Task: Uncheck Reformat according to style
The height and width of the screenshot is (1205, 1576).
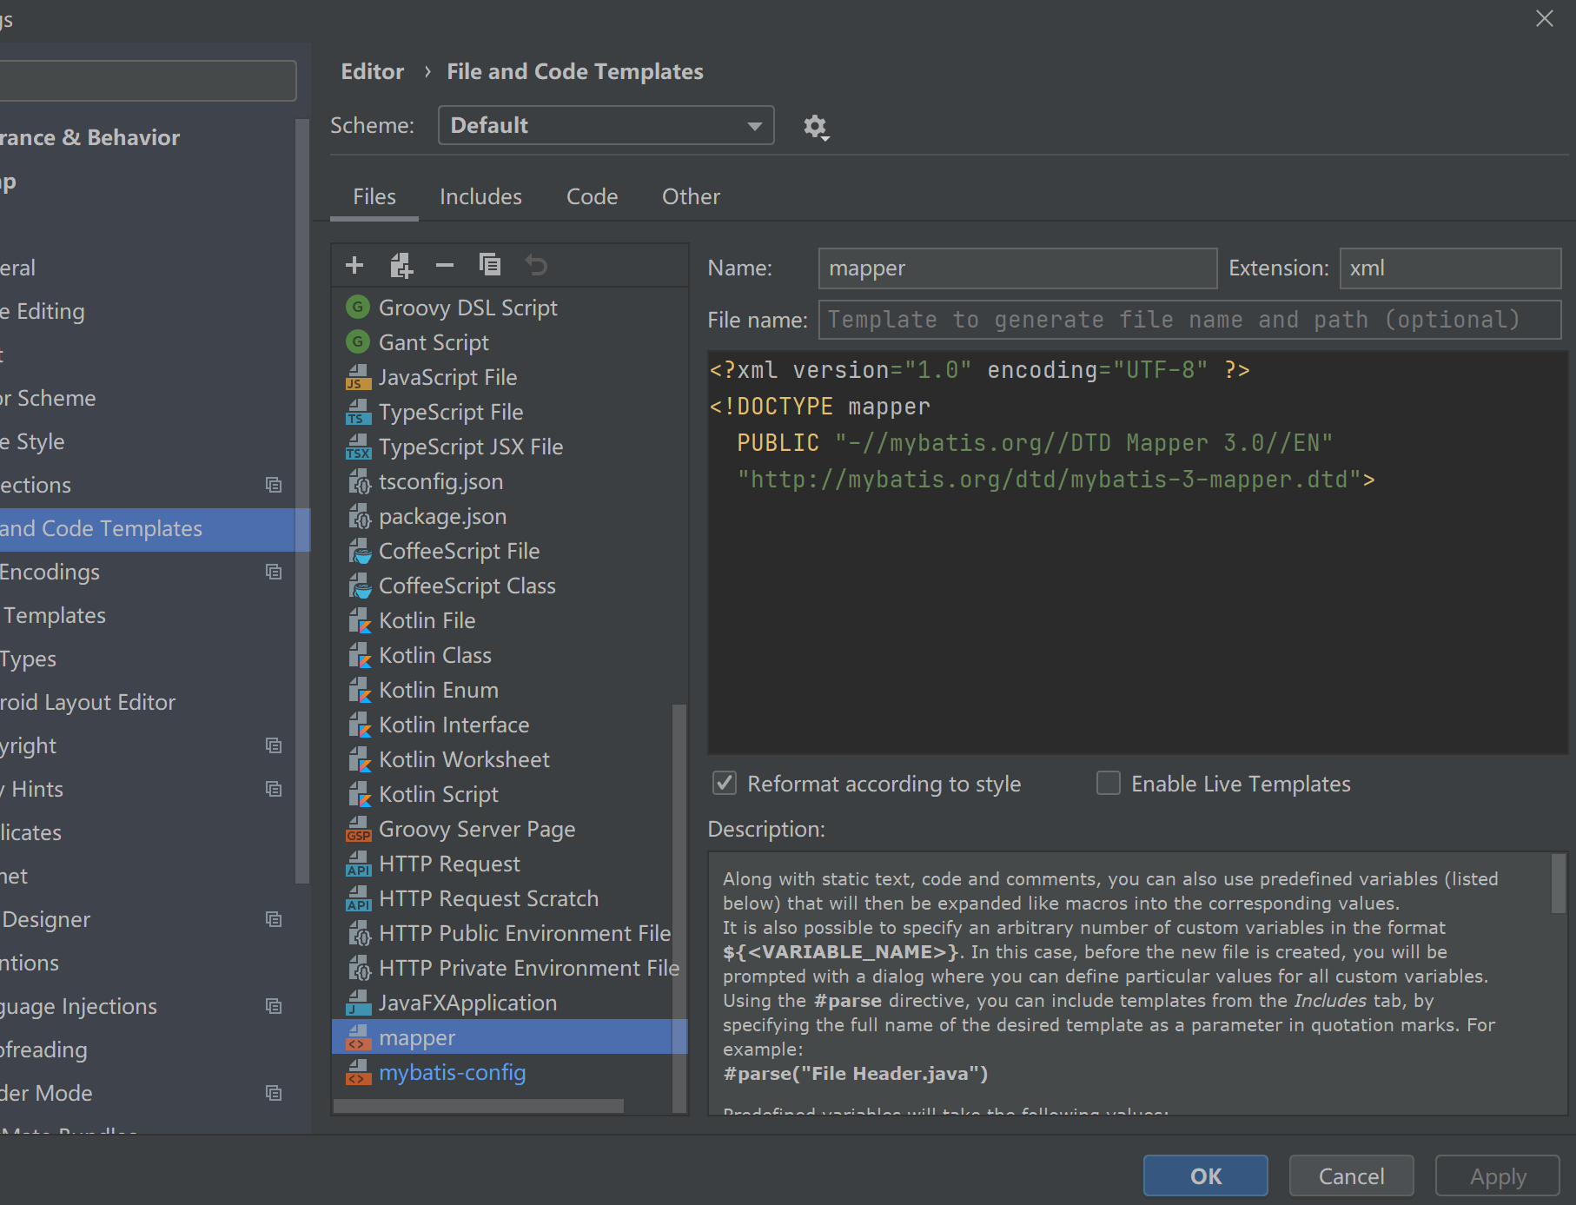Action: pos(725,784)
